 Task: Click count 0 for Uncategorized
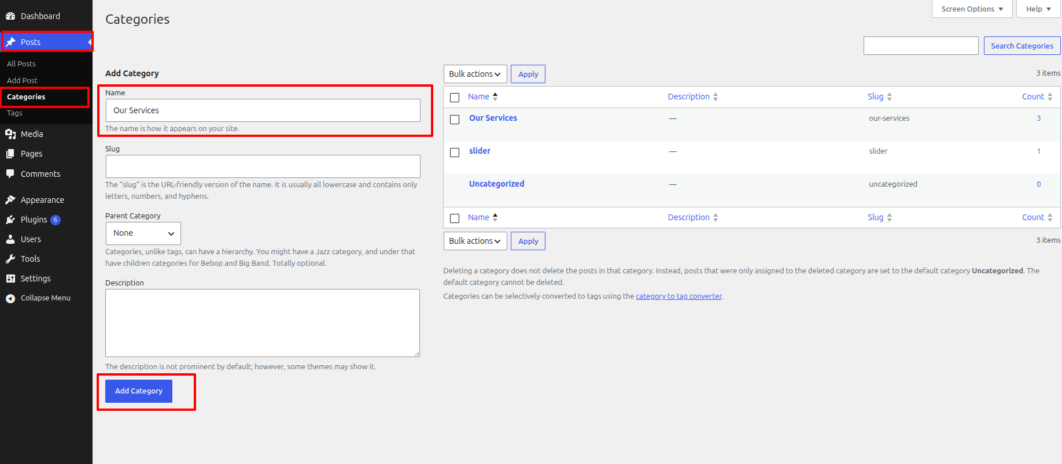[1039, 184]
